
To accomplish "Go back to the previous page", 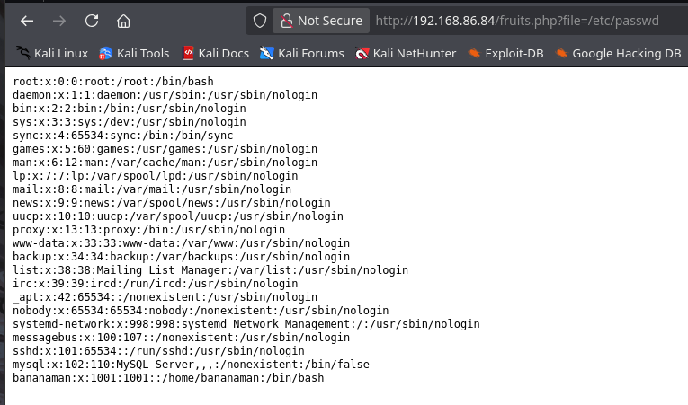I will tap(27, 21).
